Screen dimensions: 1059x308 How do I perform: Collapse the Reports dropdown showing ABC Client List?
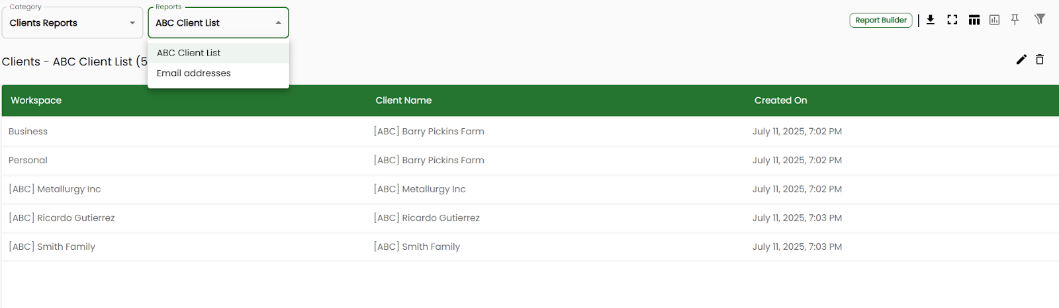coord(218,22)
